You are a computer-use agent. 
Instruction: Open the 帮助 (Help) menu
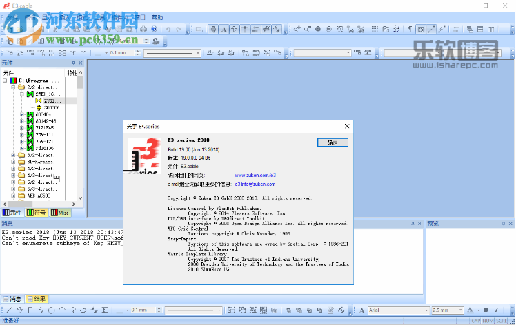click(x=157, y=17)
